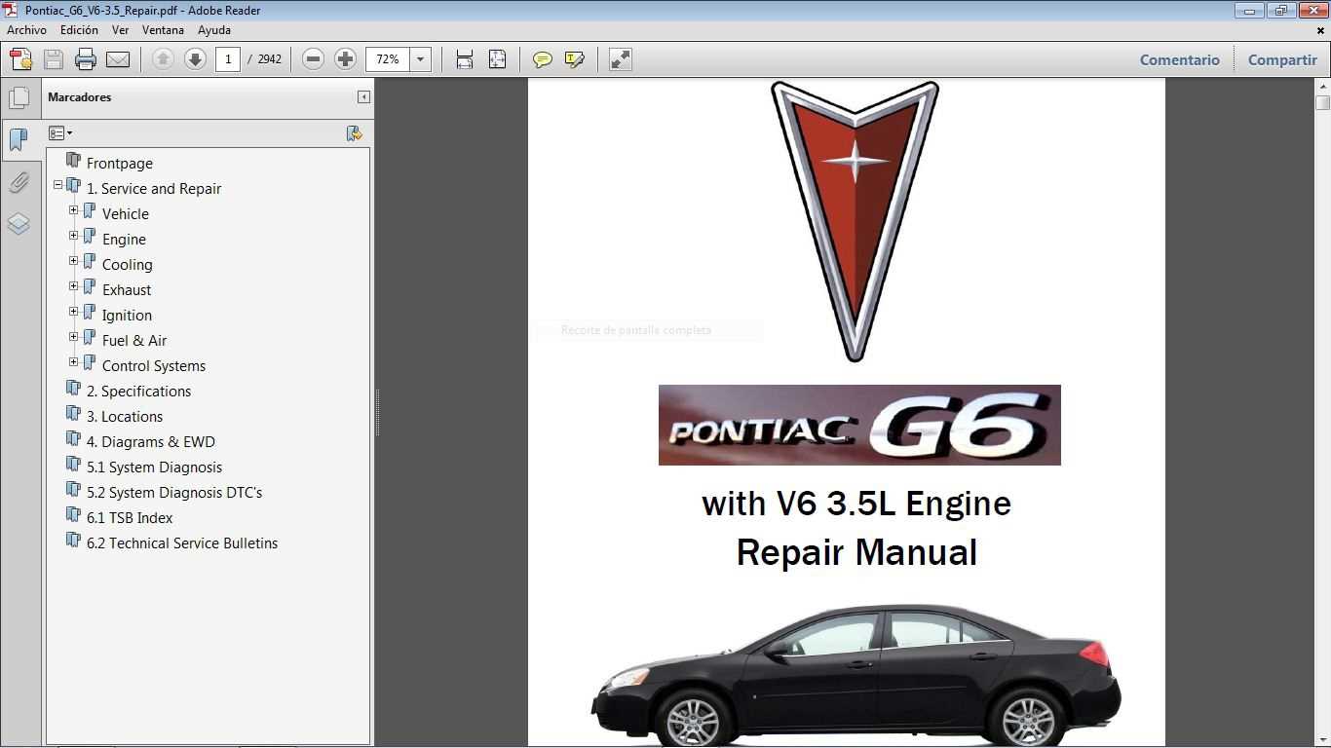The width and height of the screenshot is (1331, 748).
Task: Click the vertical scrollbar thumb
Action: tap(1322, 102)
